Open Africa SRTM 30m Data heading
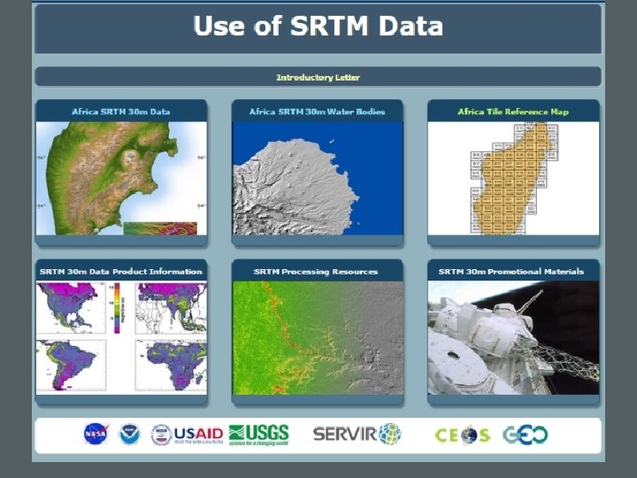The height and width of the screenshot is (478, 637). 121,112
